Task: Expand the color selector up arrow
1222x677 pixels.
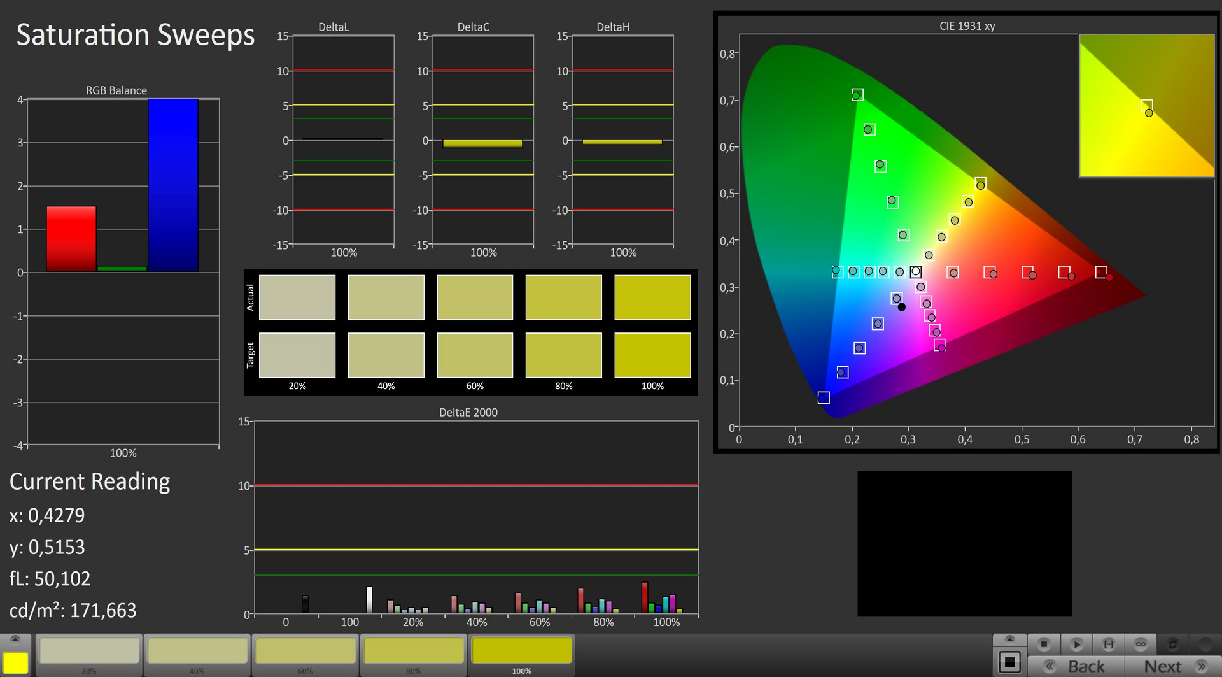Action: tap(16, 639)
